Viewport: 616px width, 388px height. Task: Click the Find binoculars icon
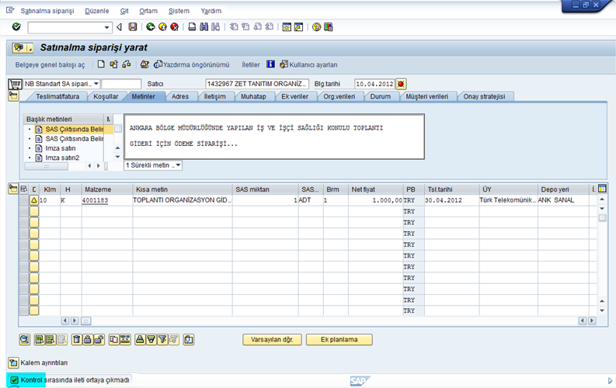click(x=204, y=26)
